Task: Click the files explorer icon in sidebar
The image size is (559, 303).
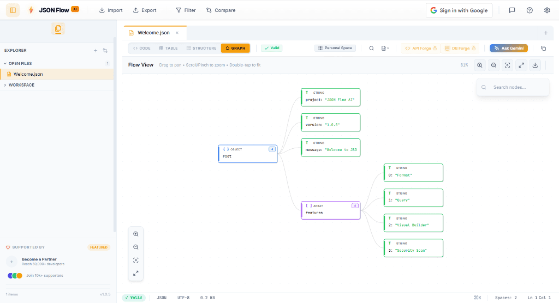Action: [58, 29]
